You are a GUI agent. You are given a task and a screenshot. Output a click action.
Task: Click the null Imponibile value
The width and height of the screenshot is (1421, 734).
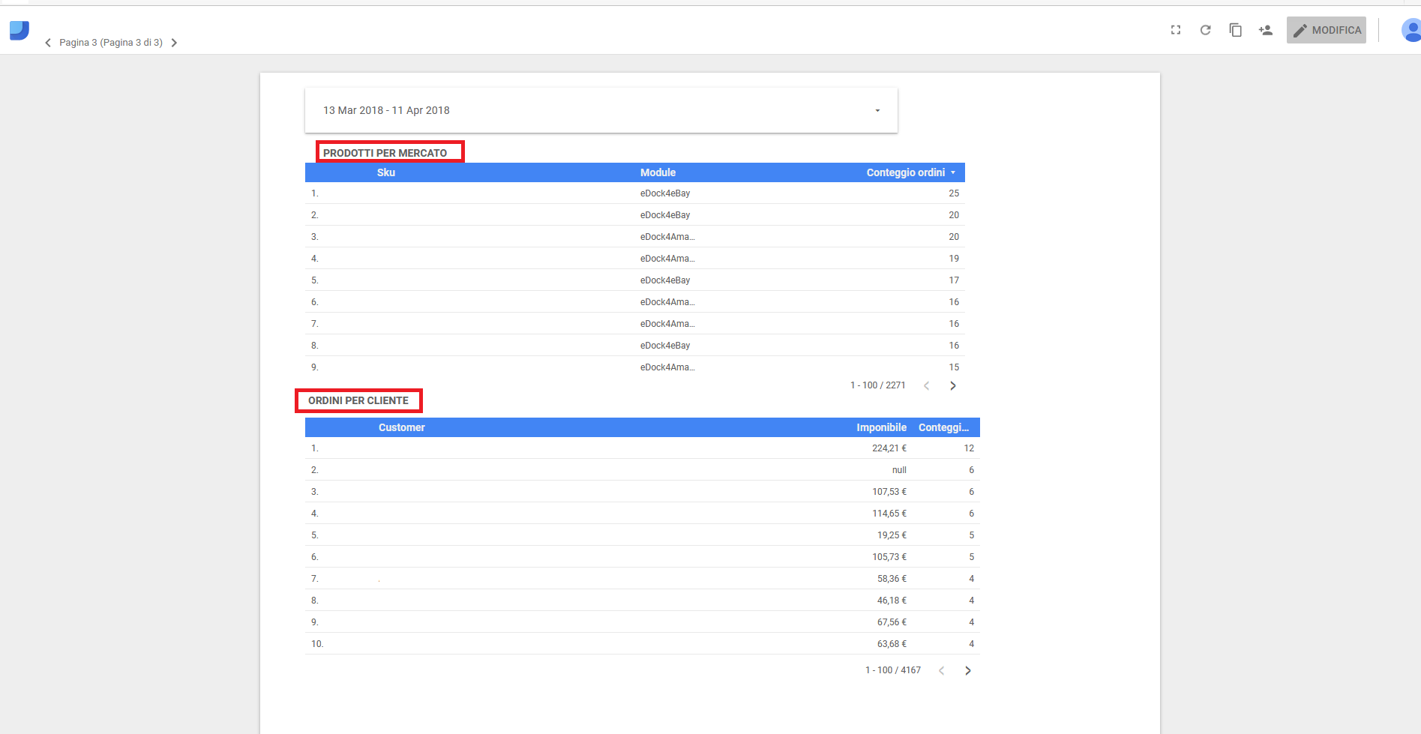click(x=899, y=470)
